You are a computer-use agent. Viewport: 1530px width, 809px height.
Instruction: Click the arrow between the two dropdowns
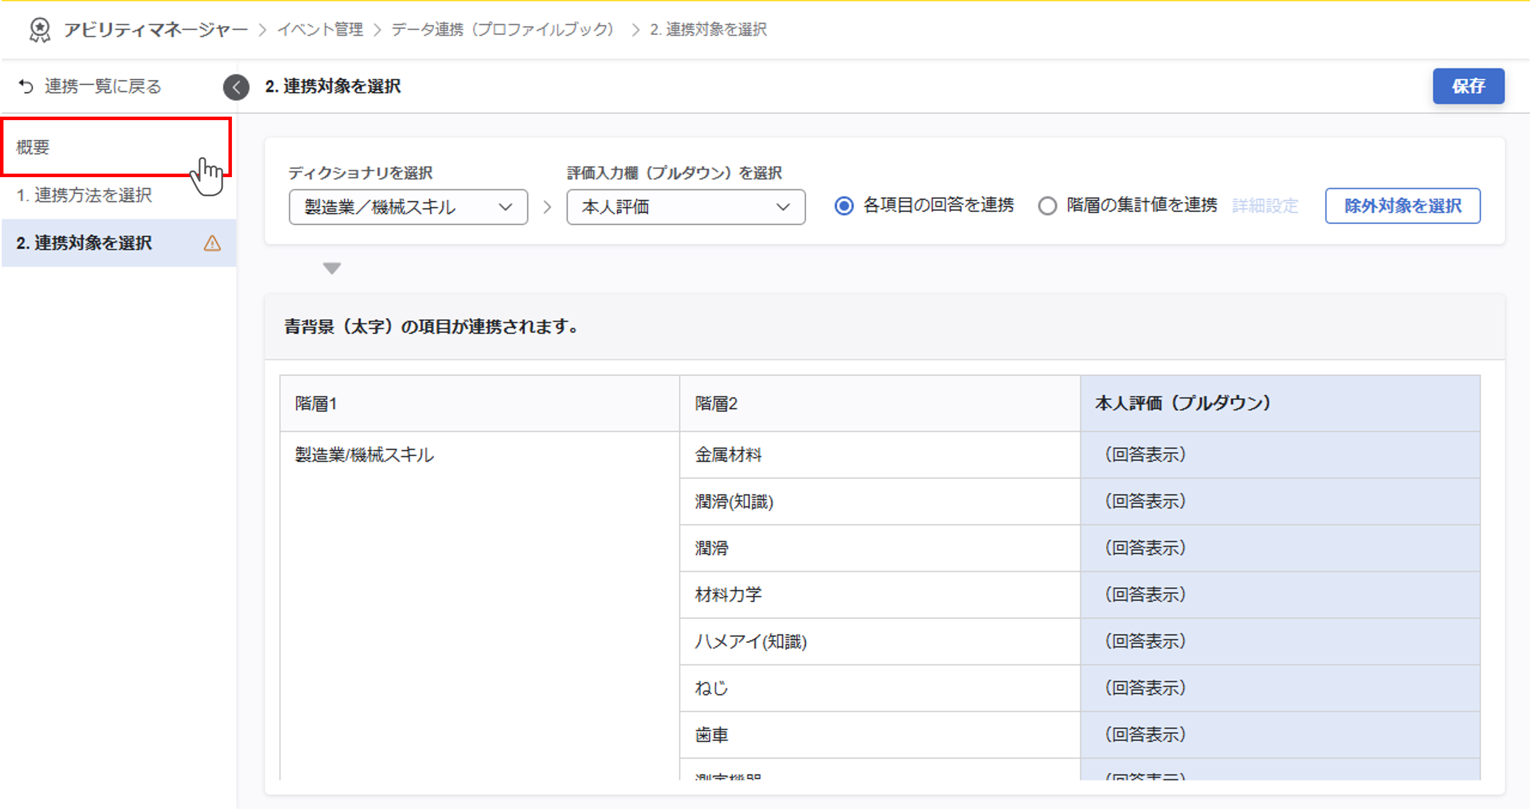point(547,207)
